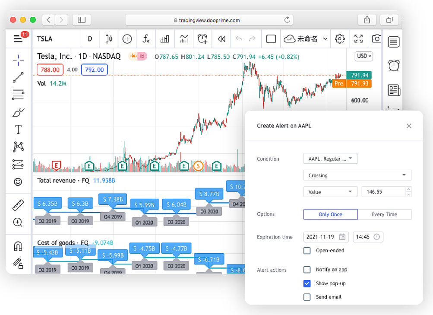Click the $ 7.38B revenue label
This screenshot has width=433, height=315.
(113, 199)
